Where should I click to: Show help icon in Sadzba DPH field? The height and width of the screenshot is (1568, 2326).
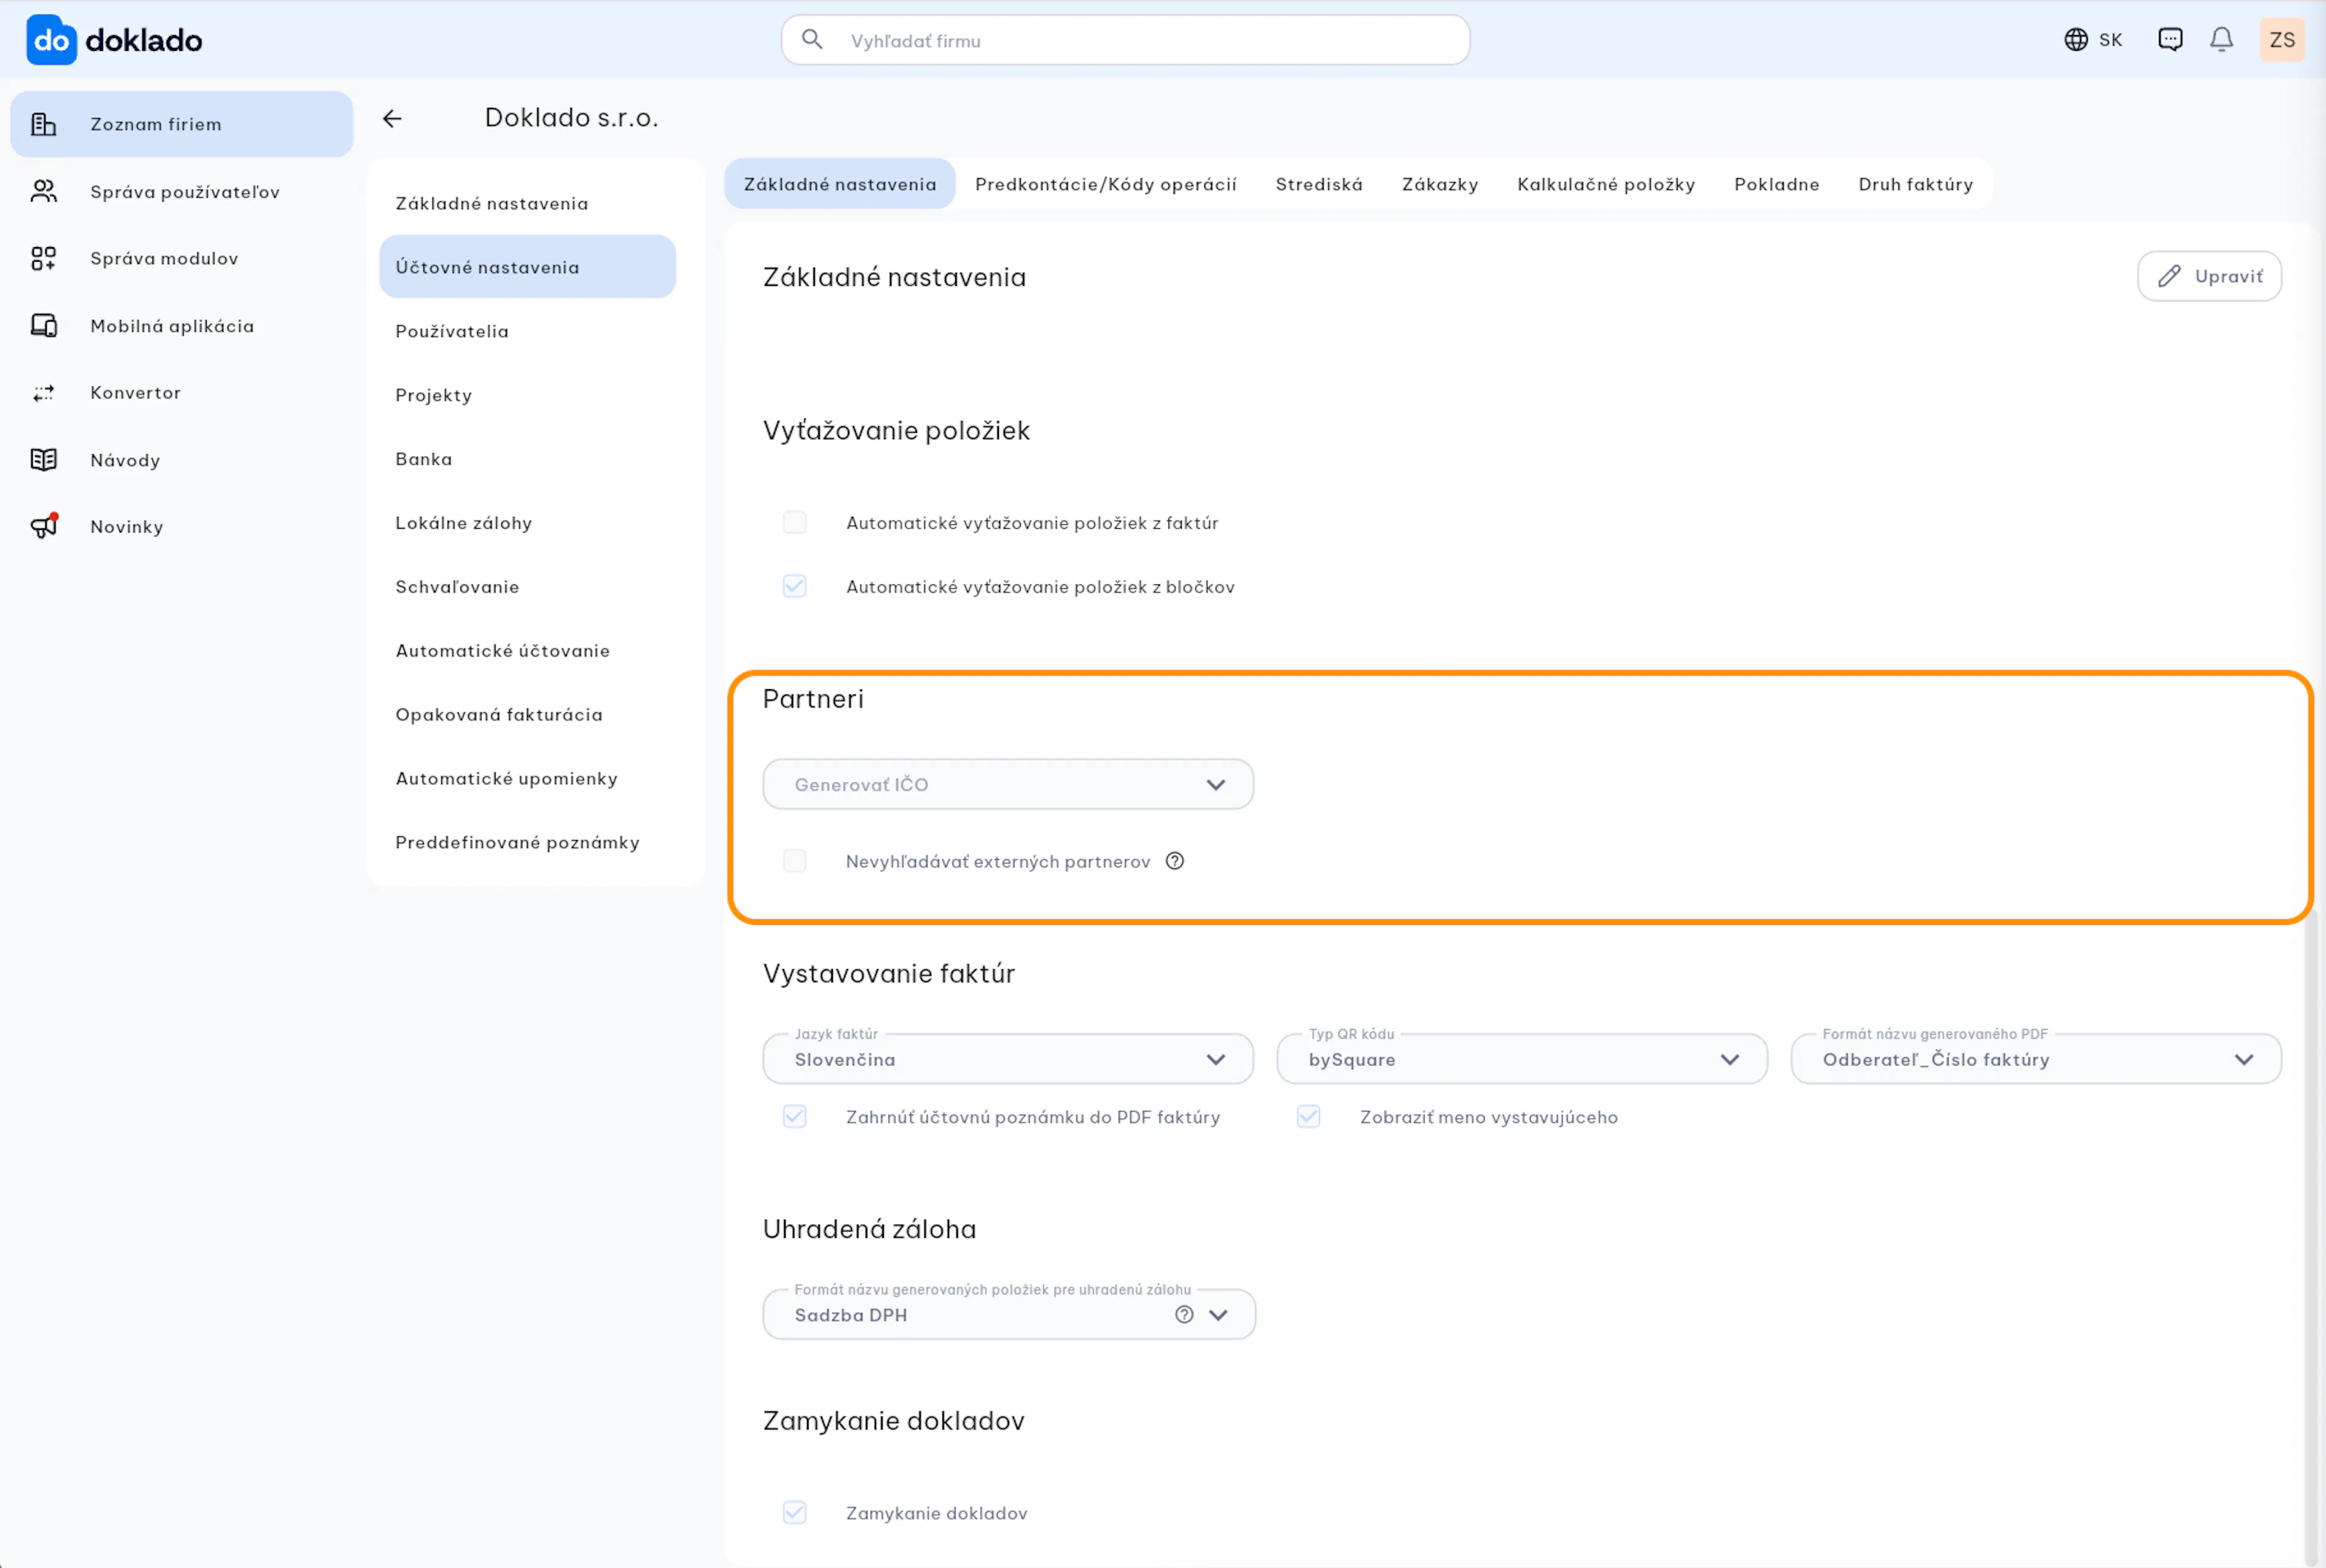coord(1184,1315)
